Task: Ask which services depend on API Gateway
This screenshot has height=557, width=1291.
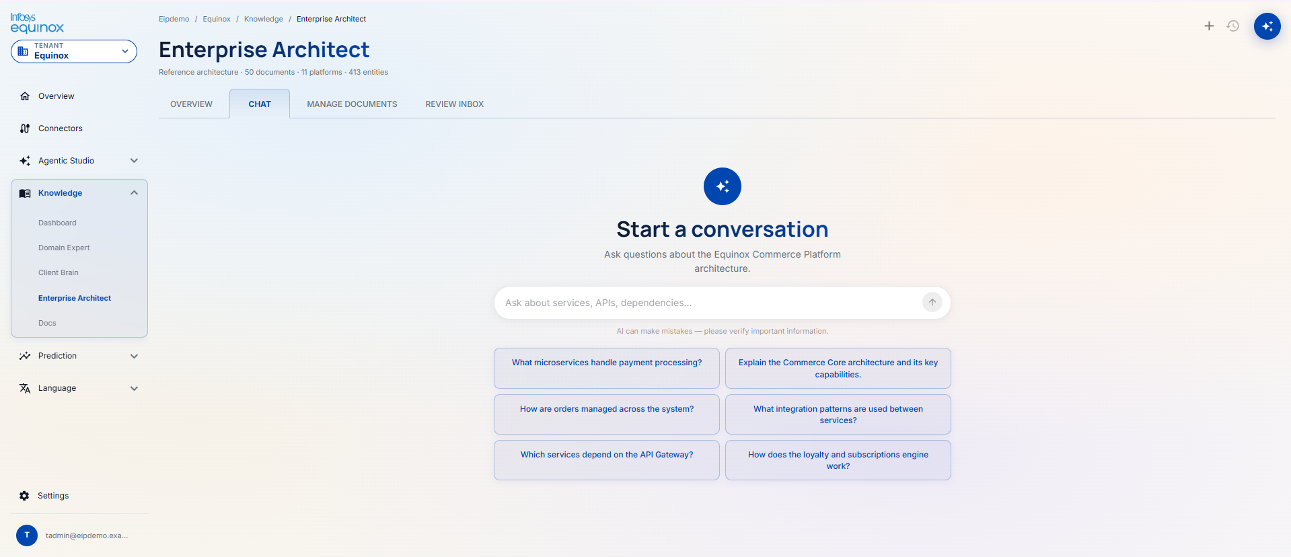Action: coord(607,460)
